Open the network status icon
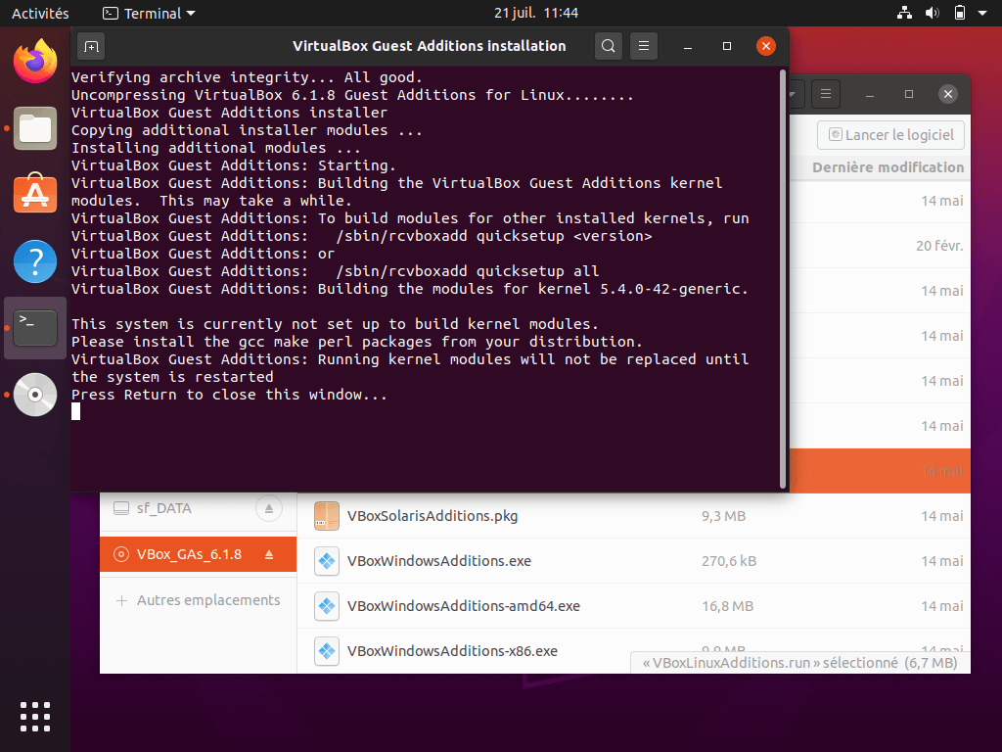 [x=904, y=13]
